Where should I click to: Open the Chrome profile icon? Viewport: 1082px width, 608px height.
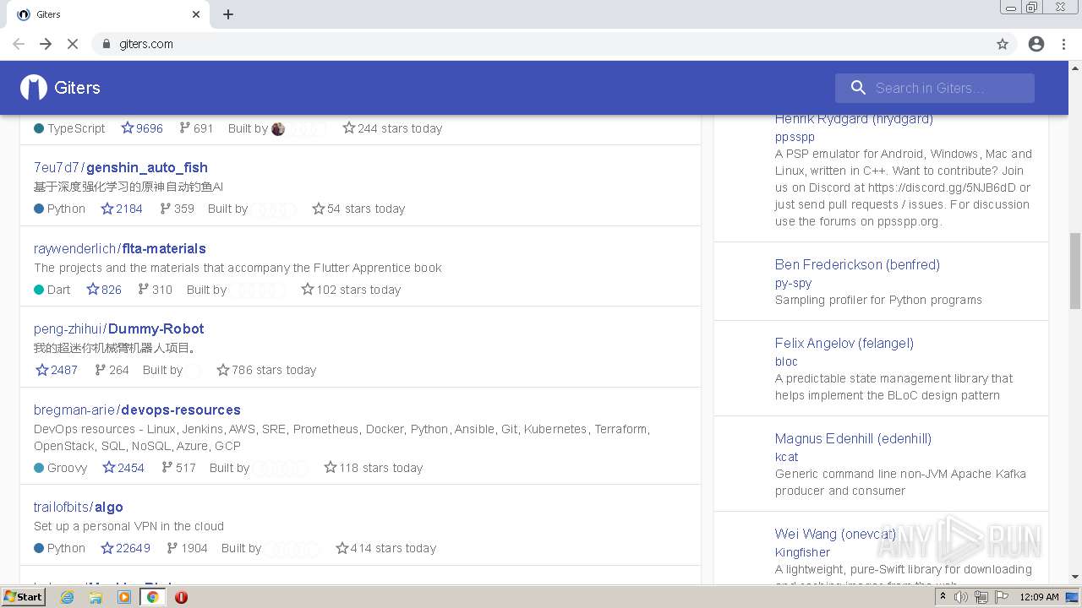tap(1036, 44)
